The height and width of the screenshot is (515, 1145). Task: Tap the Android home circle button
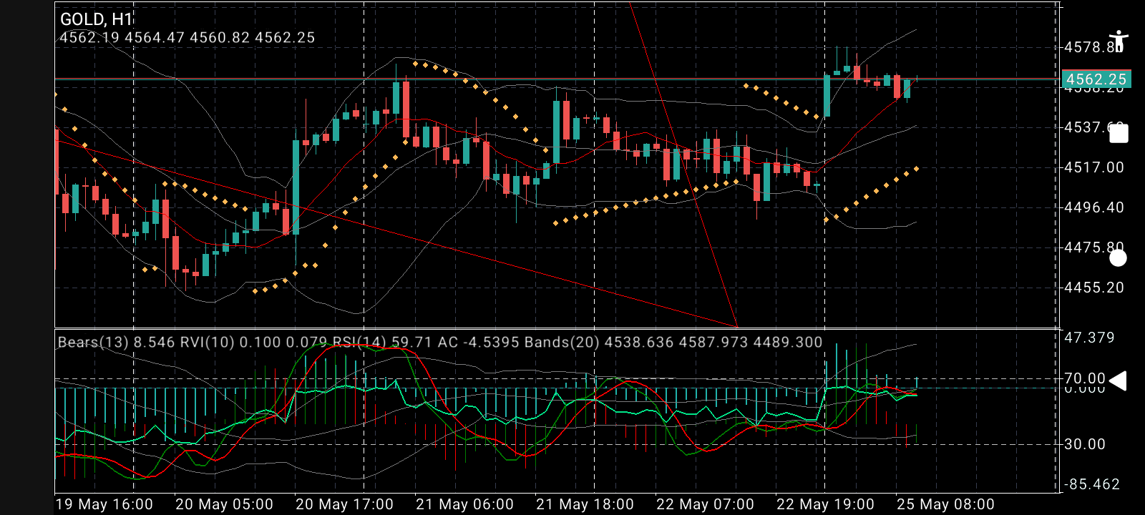click(1118, 258)
